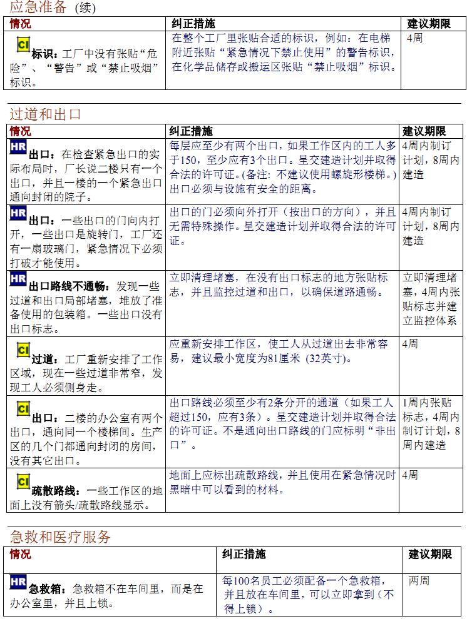Click the corrective text starting 地面上应标出疏散路线
467x619 pixels.
click(x=282, y=483)
